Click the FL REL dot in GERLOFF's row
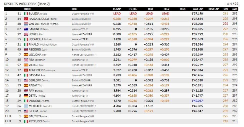Screen dimensions: 244x127 tap(136, 80)
